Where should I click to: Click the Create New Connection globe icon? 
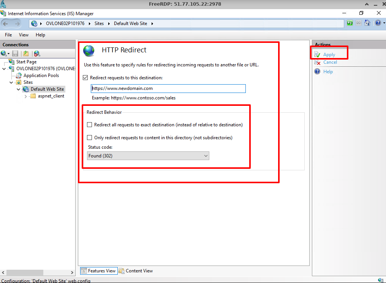pyautogui.click(x=5, y=53)
